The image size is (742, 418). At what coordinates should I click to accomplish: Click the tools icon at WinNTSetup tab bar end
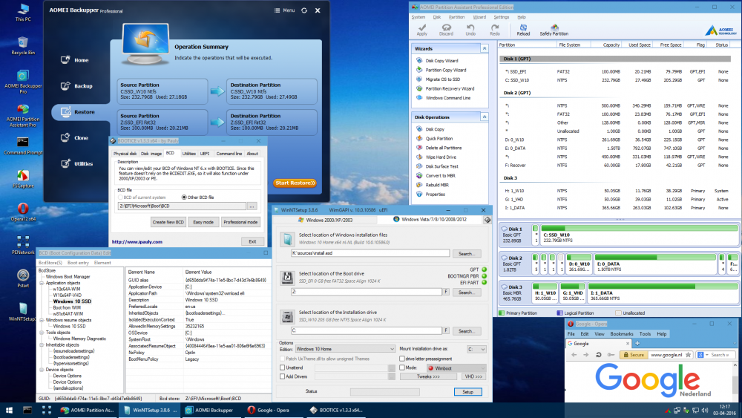[487, 220]
